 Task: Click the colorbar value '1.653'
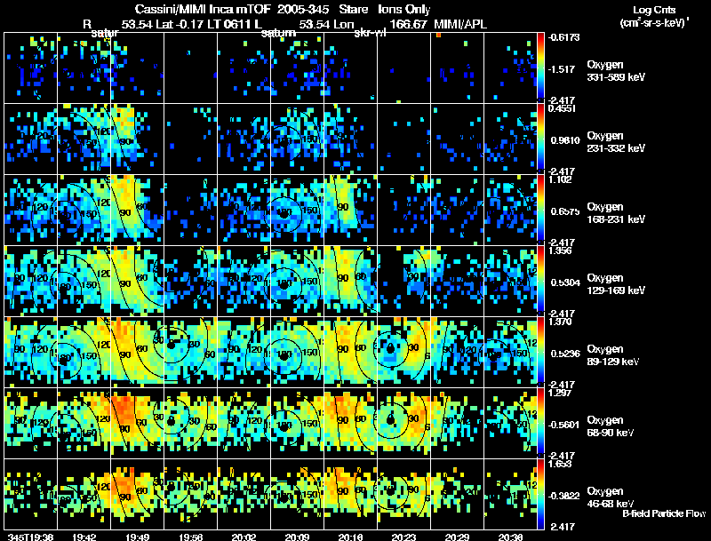tap(561, 465)
